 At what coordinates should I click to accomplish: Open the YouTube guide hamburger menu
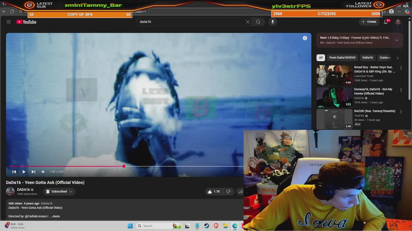(x=9, y=22)
